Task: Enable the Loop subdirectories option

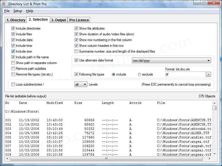Action: click(13, 84)
